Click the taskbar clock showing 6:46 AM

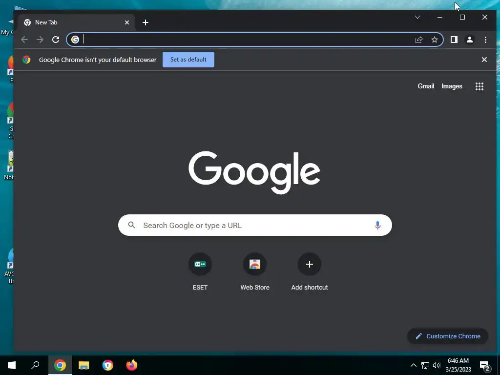pos(458,365)
